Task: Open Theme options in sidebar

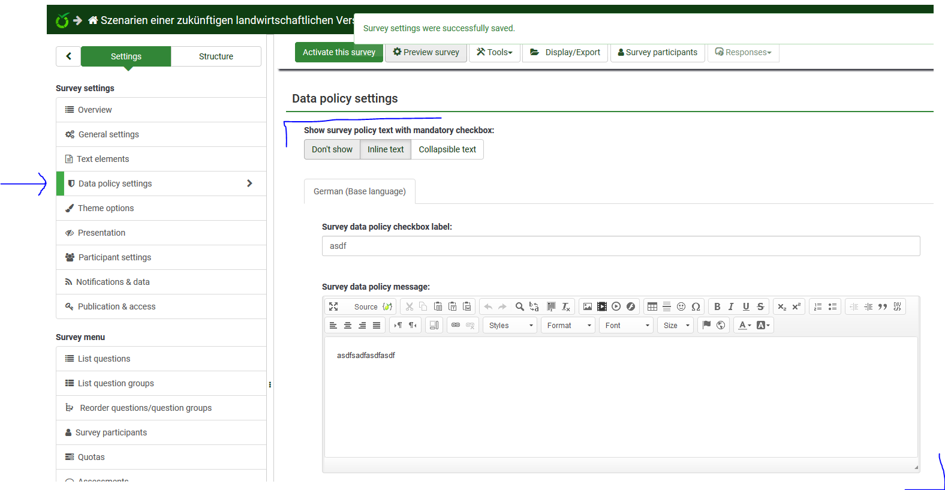Action: 106,208
